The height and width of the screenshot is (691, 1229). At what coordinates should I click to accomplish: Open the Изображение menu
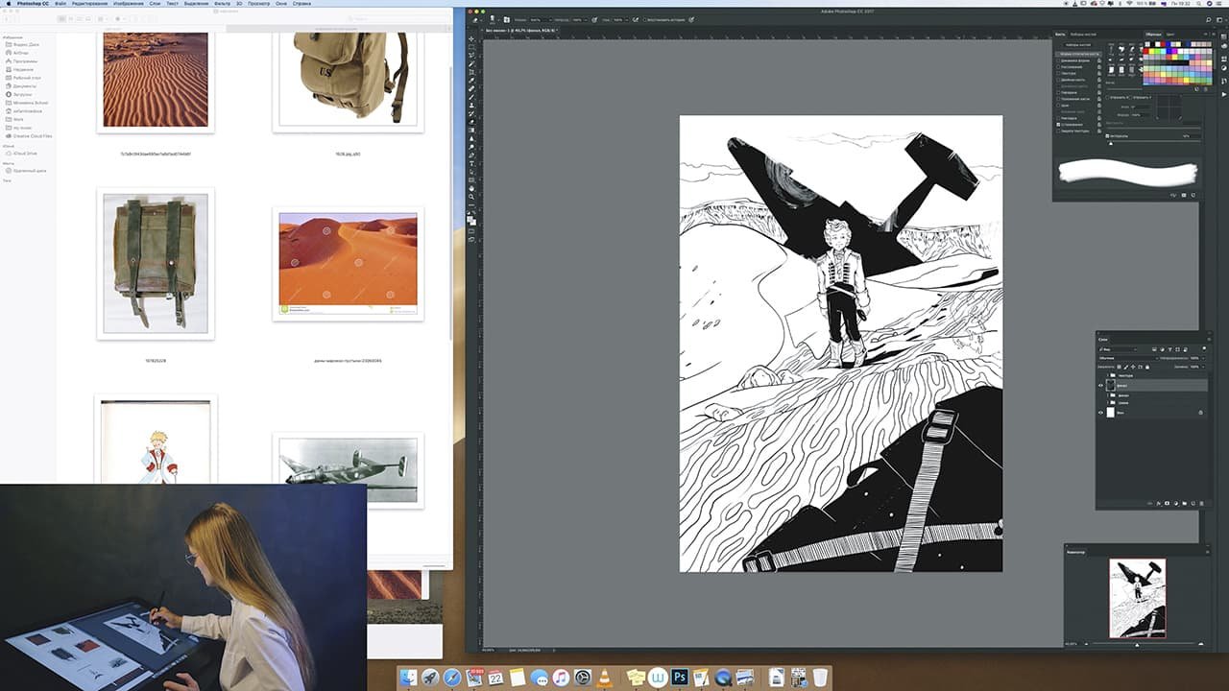[131, 3]
